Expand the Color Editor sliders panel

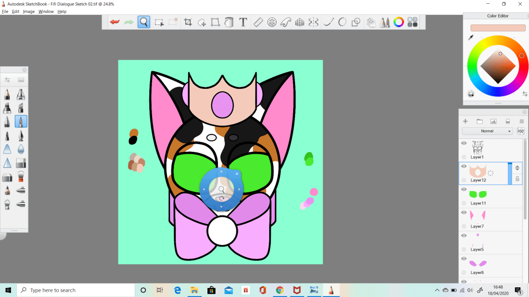(x=525, y=94)
